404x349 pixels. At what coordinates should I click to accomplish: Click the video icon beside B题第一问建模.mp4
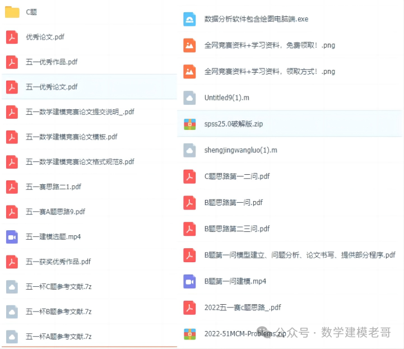[x=189, y=282]
